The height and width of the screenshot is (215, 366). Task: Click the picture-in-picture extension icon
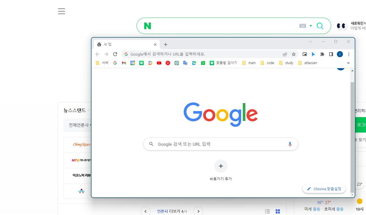click(305, 54)
